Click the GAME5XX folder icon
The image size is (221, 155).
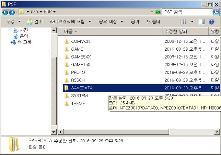click(x=67, y=57)
